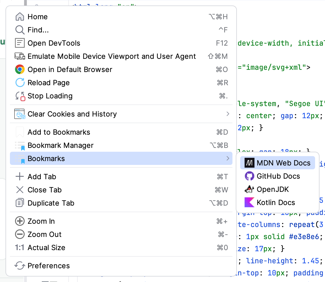Click the Open DevTools icon
The height and width of the screenshot is (282, 325).
pyautogui.click(x=20, y=43)
